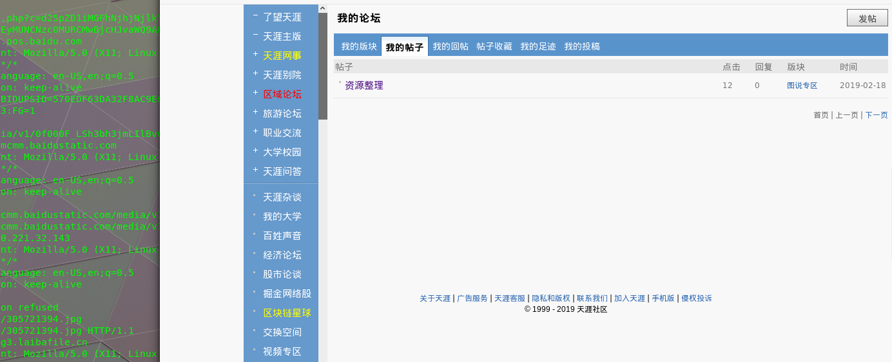Open the 我的投稿 tab
This screenshot has height=362, width=892.
(582, 46)
